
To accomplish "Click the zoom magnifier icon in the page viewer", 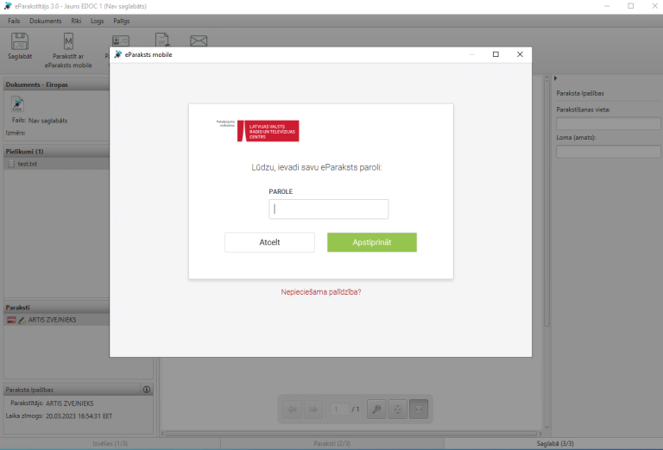I will pos(376,409).
